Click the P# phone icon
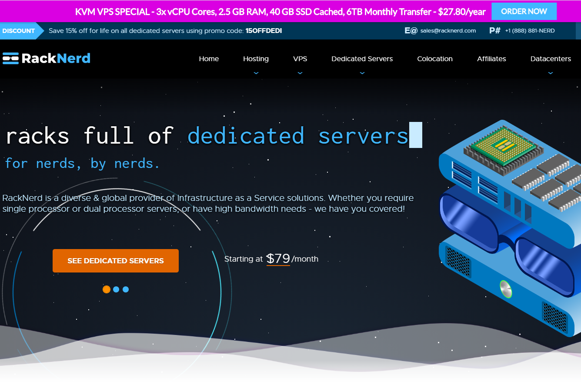Image resolution: width=581 pixels, height=384 pixels. (x=495, y=30)
